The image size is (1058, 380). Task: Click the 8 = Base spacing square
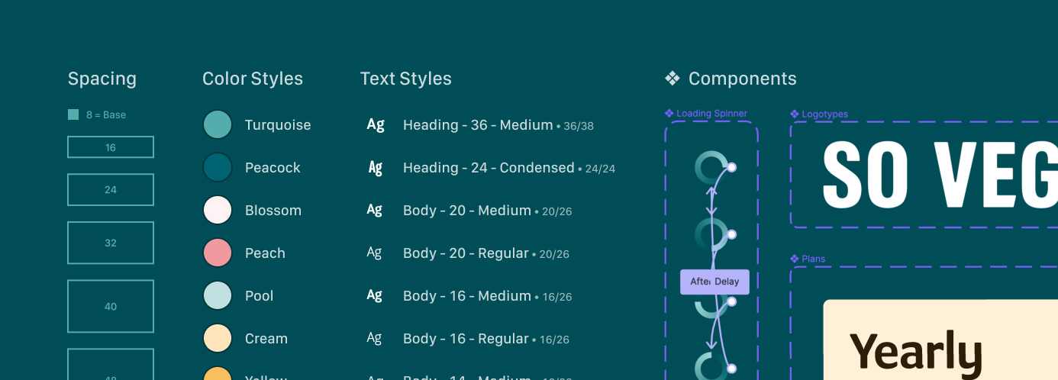coord(73,114)
